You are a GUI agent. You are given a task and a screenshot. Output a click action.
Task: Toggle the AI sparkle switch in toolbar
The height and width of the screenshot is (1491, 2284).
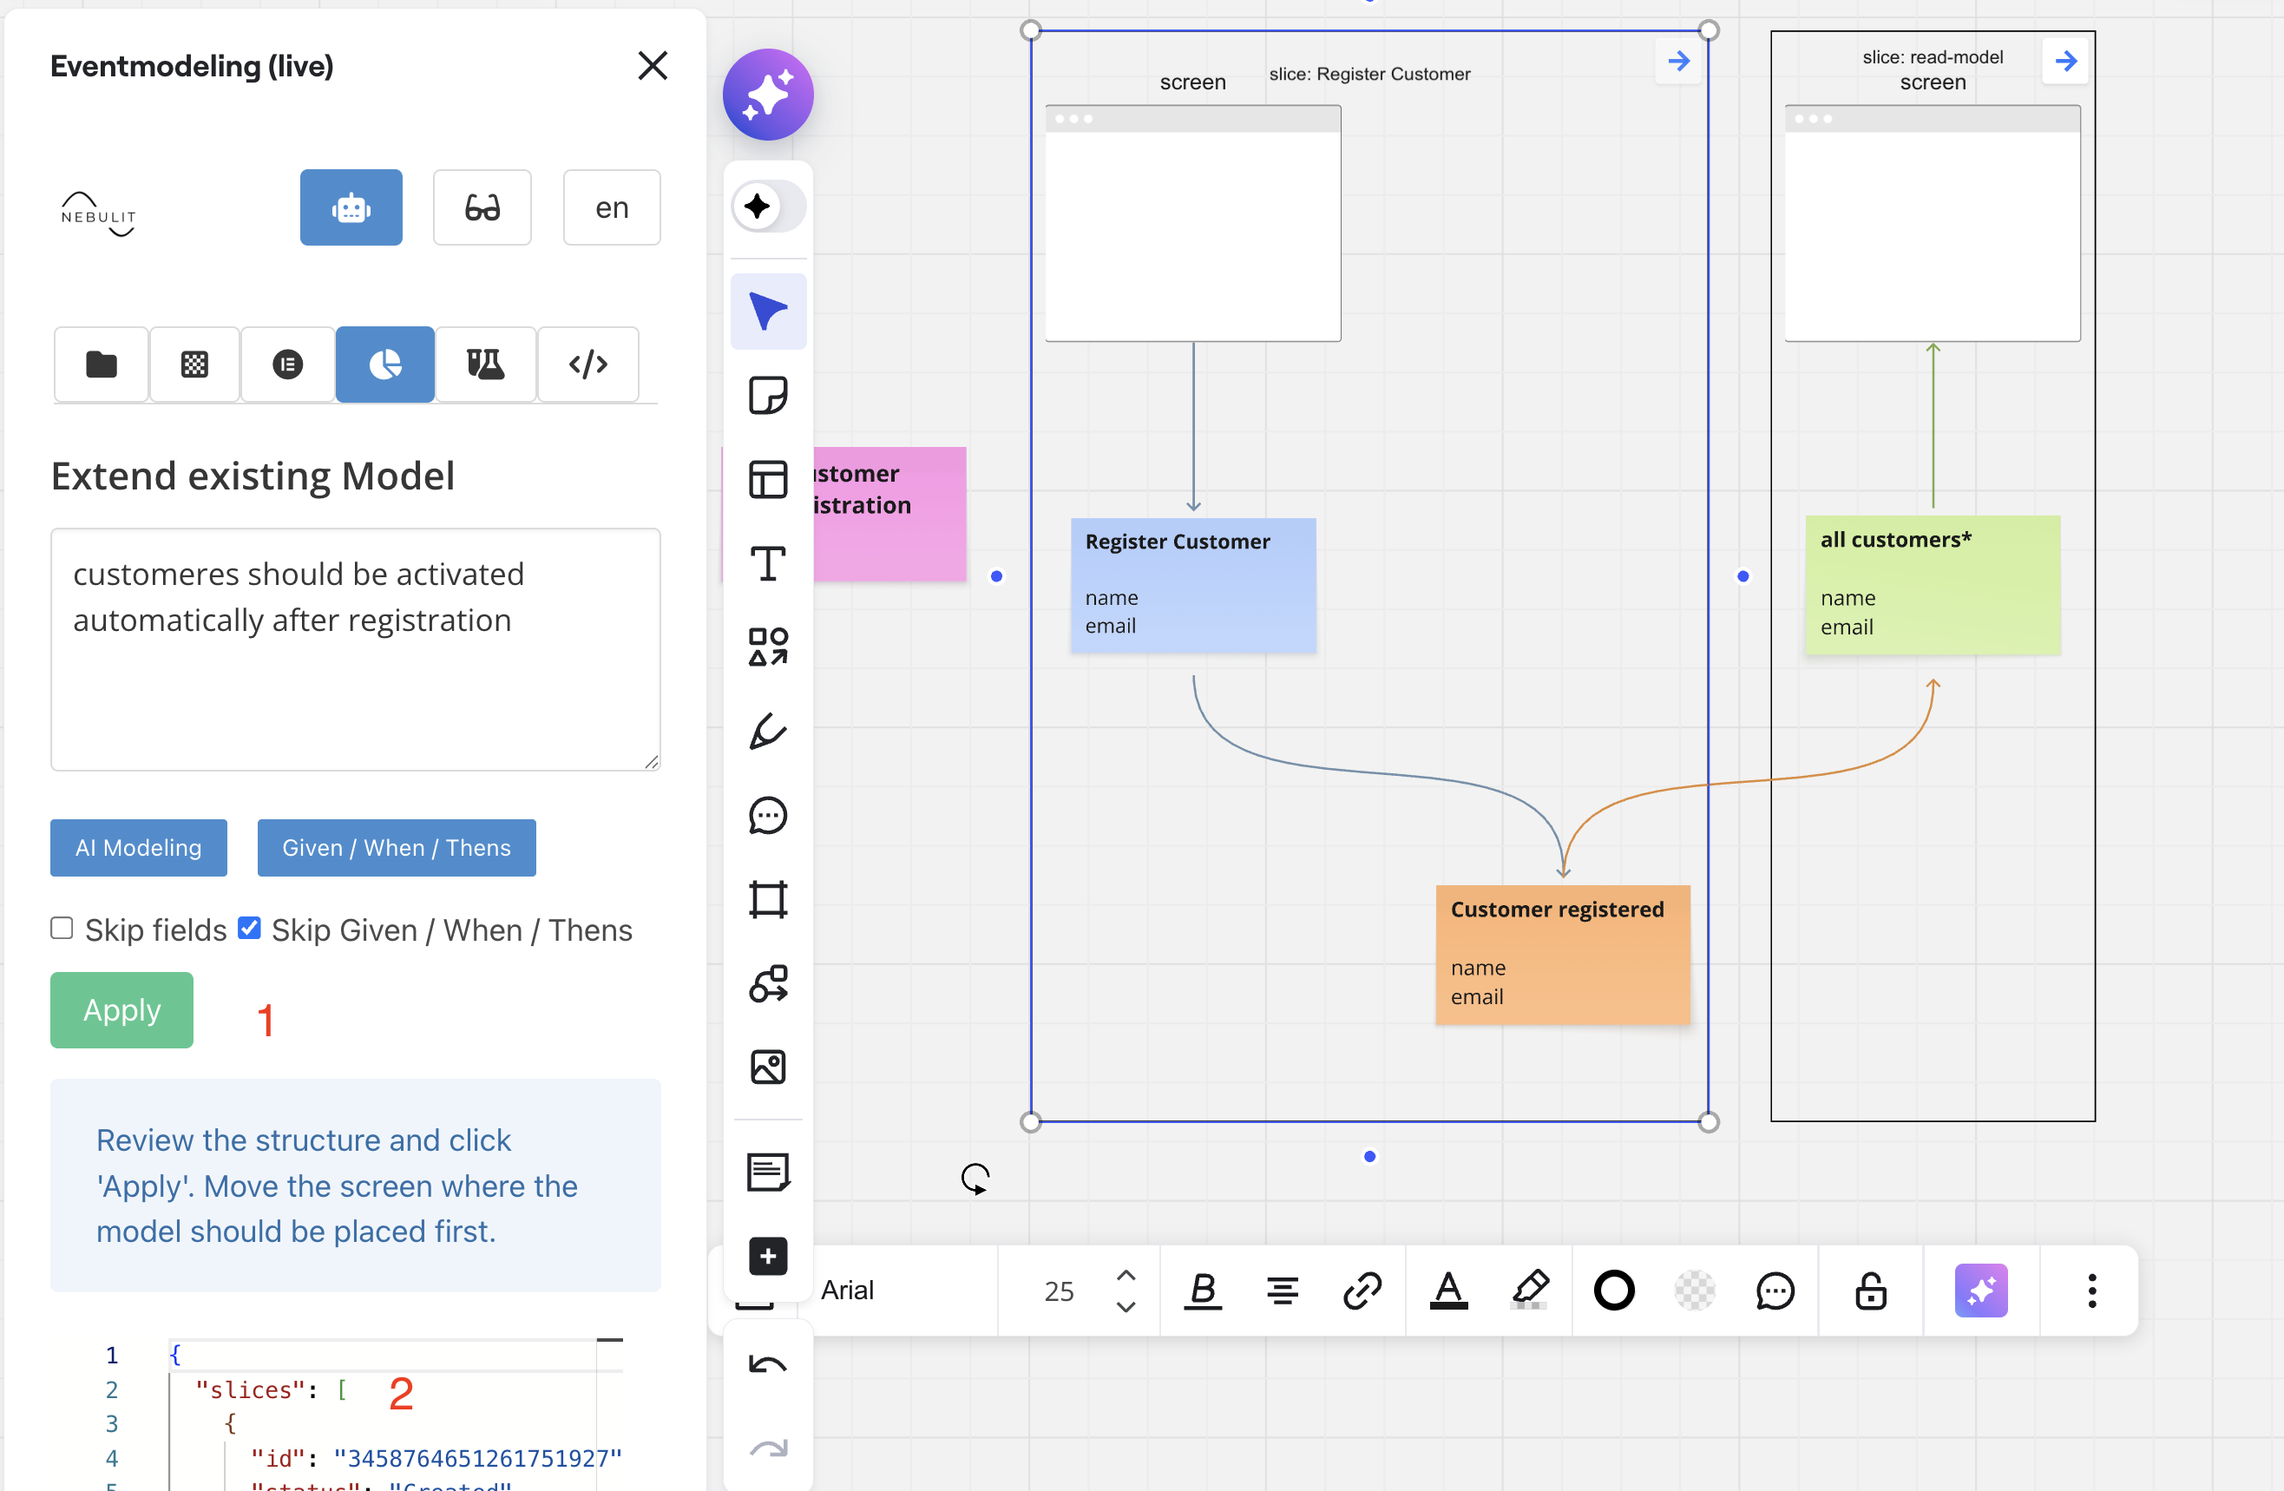point(768,206)
